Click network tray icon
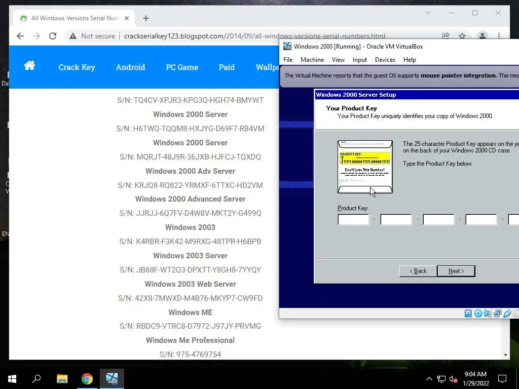Image resolution: width=519 pixels, height=389 pixels. [x=441, y=379]
